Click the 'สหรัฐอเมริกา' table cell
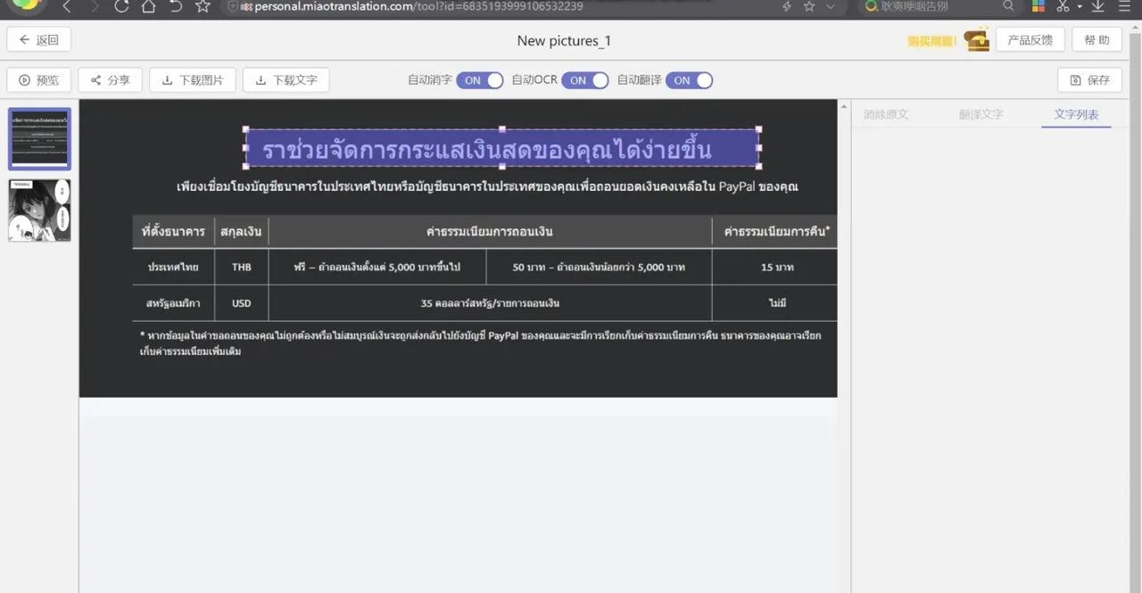This screenshot has height=593, width=1142. pyautogui.click(x=173, y=303)
